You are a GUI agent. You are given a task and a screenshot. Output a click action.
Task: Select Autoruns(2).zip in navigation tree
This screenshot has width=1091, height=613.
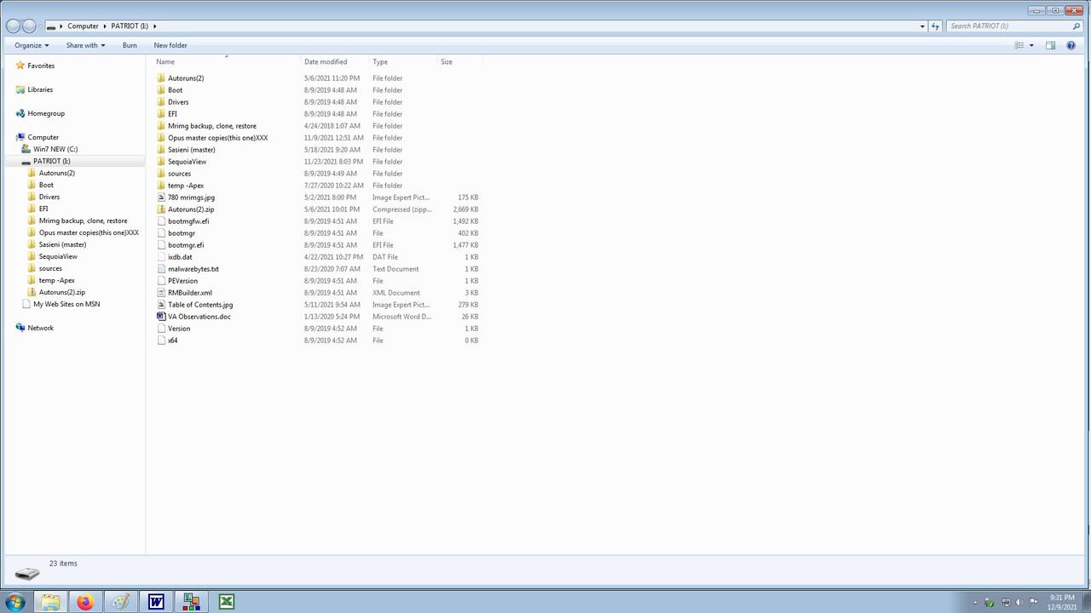(61, 292)
